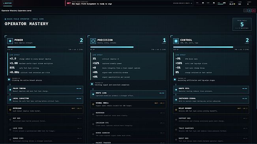
Task: Click Hot Bus ring node icon
Action: (x=10, y=120)
